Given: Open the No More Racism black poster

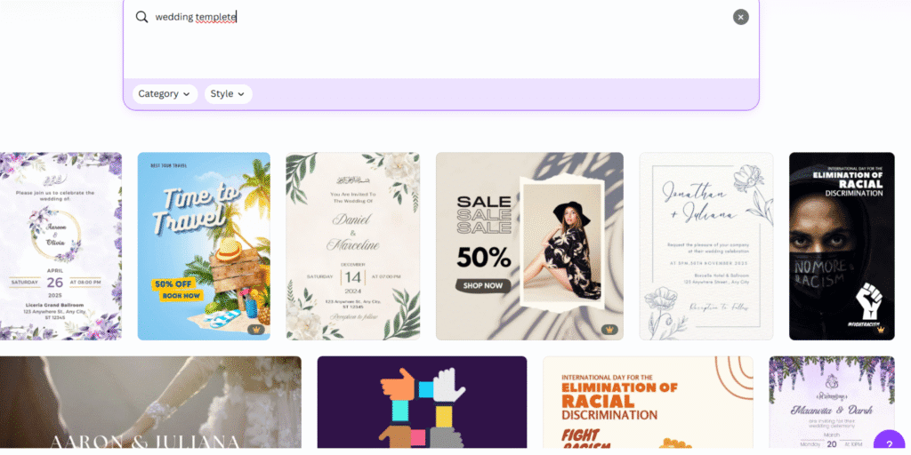Looking at the screenshot, I should (842, 246).
